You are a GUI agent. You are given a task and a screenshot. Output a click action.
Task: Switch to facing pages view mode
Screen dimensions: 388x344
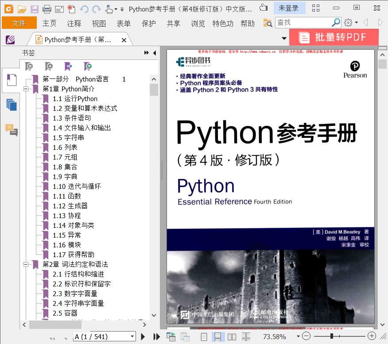232,337
